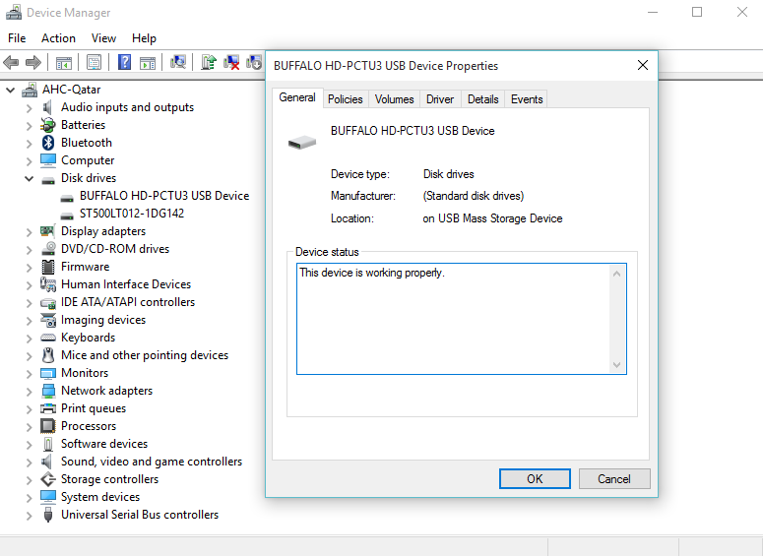Switch to the Events tab
The width and height of the screenshot is (763, 556).
coord(527,98)
